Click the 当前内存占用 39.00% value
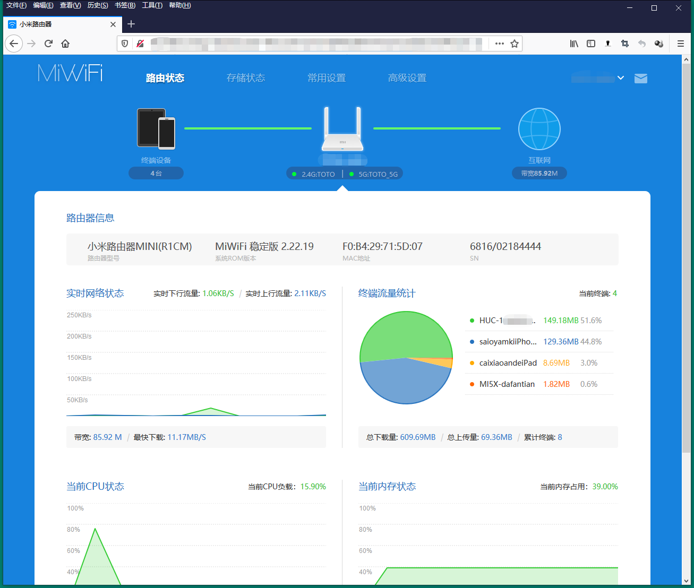The image size is (694, 588). click(605, 487)
